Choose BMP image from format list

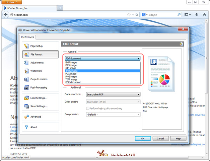pyautogui.click(x=102, y=62)
